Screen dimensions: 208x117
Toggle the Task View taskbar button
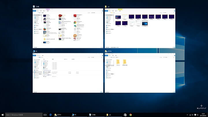tap(45, 115)
